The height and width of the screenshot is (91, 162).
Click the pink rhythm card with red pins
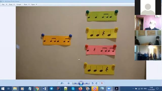[x=100, y=50]
